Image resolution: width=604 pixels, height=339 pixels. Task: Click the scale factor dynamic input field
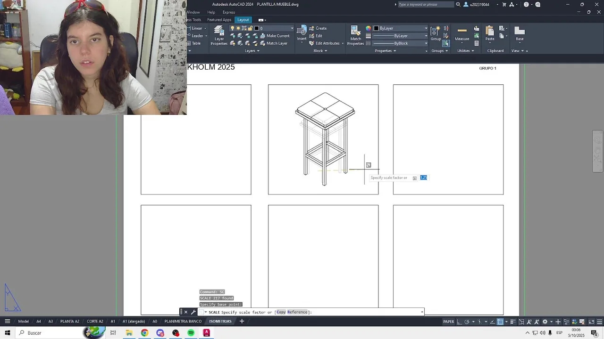(423, 178)
